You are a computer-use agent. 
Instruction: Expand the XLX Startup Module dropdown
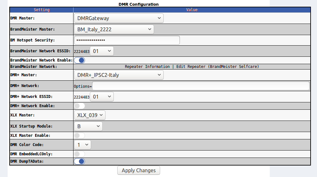(x=88, y=126)
